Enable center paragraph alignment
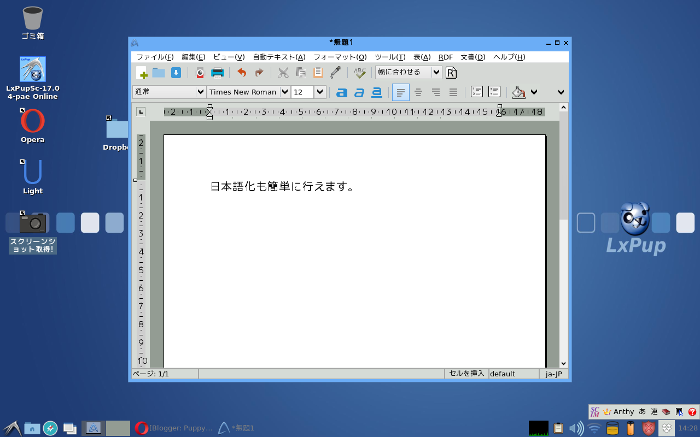Image resolution: width=700 pixels, height=437 pixels. point(418,92)
